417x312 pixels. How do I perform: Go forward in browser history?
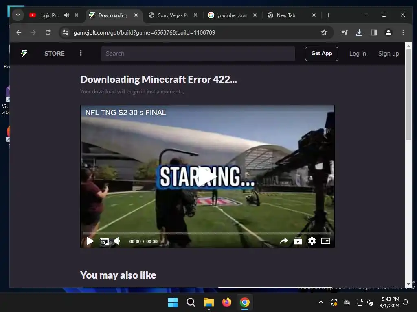point(33,32)
